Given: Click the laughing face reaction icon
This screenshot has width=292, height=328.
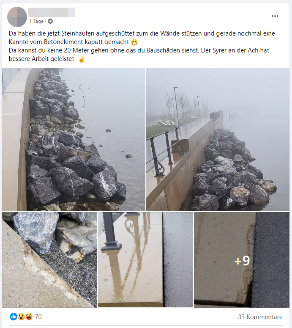Looking at the screenshot, I should pyautogui.click(x=29, y=317).
